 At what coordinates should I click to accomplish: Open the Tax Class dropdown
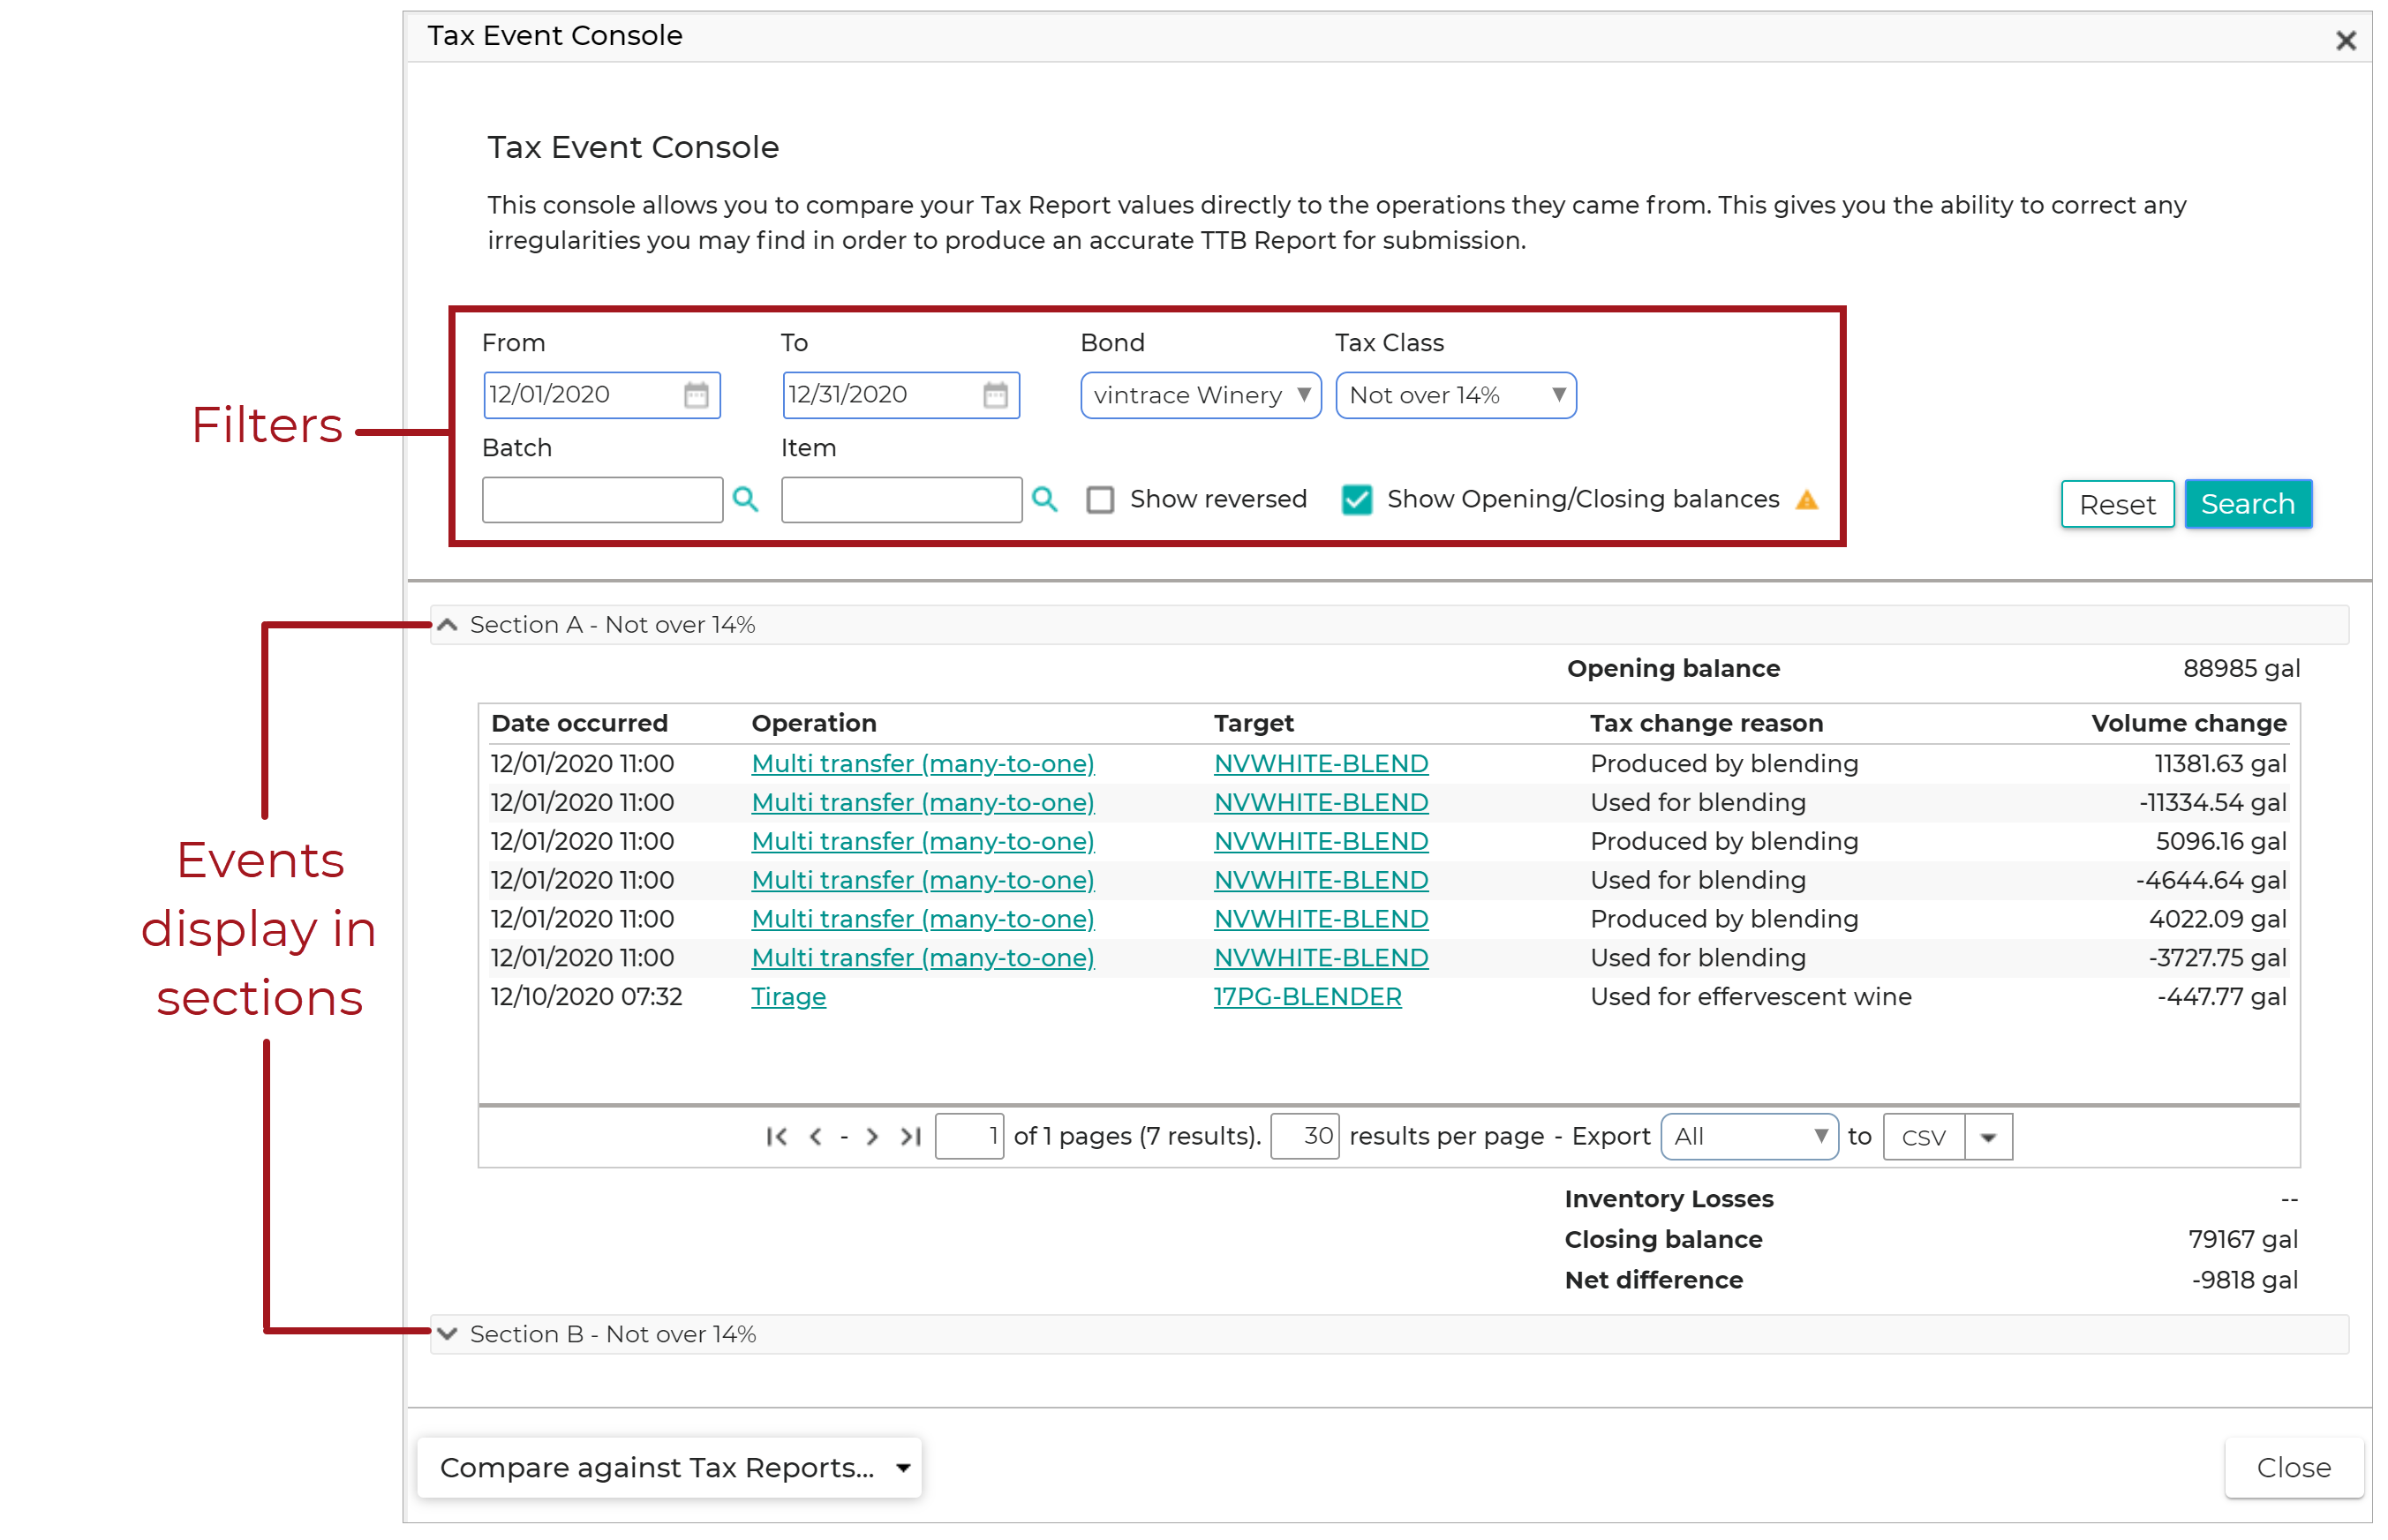tap(1456, 395)
